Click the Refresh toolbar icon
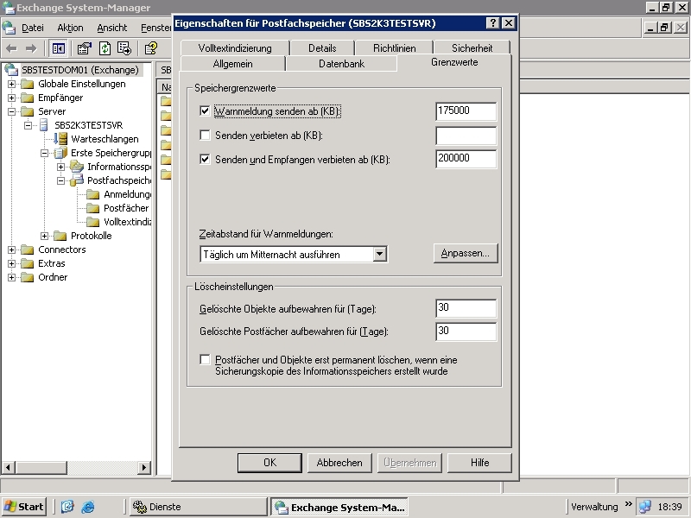Viewport: 691px width, 518px height. coord(105,48)
